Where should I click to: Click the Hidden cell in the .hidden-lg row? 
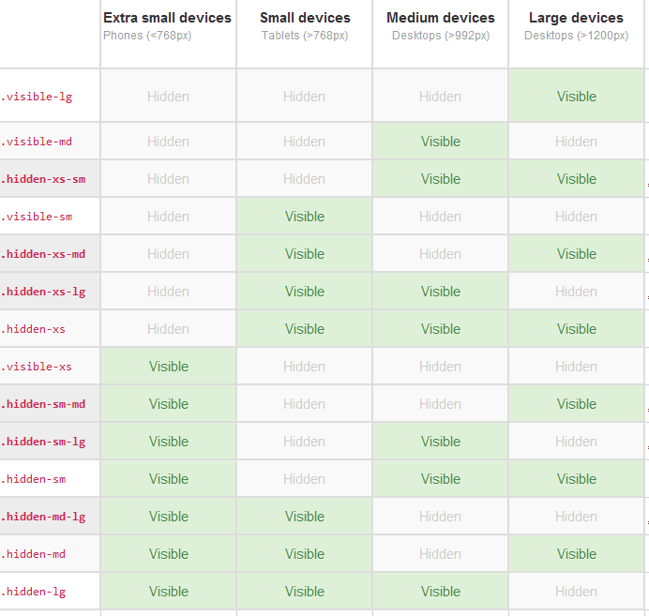[576, 592]
